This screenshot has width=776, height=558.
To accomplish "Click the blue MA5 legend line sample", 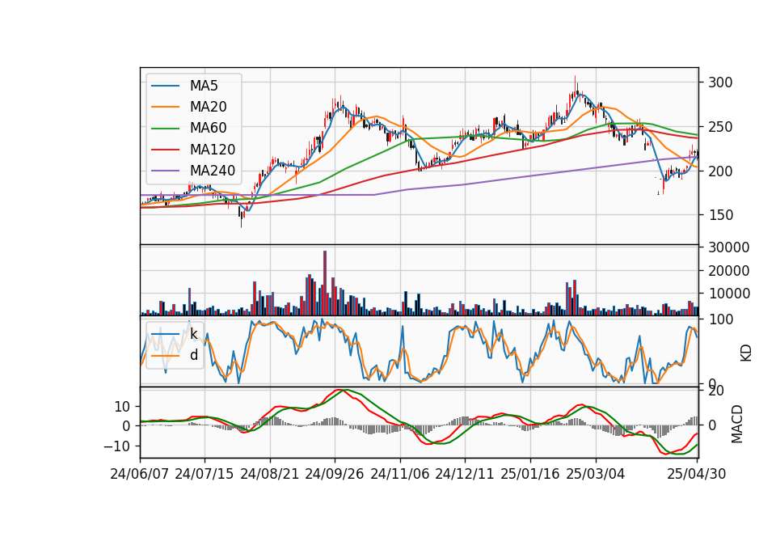I will coord(165,86).
